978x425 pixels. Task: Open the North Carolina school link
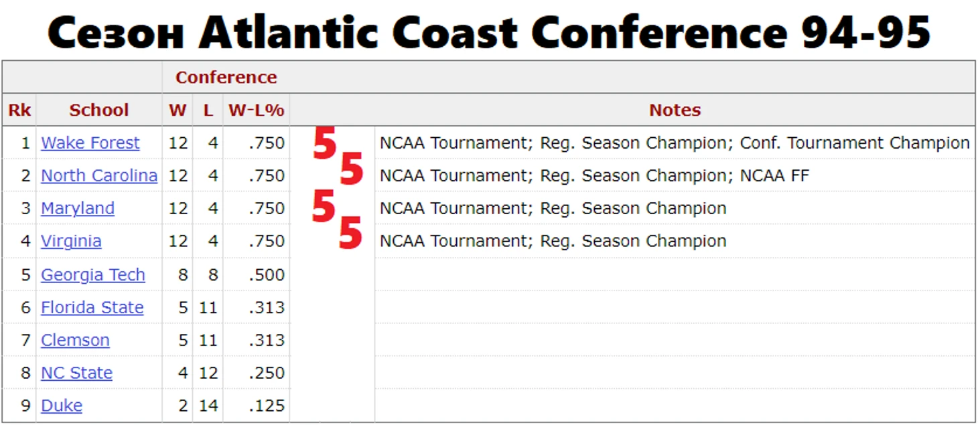(x=99, y=175)
